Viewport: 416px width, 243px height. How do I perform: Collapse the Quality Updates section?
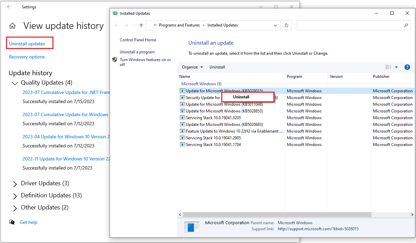point(15,83)
